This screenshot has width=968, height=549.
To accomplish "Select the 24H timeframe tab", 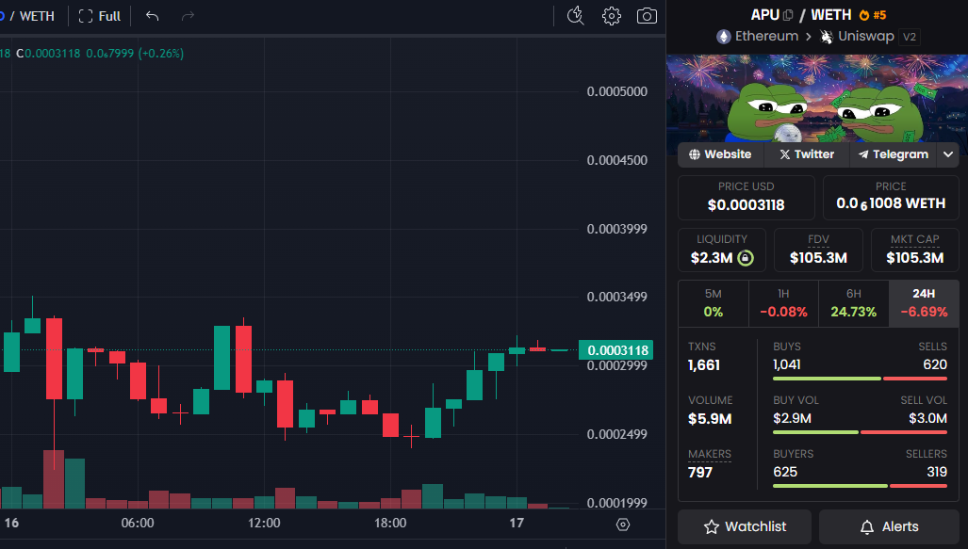I will click(924, 303).
